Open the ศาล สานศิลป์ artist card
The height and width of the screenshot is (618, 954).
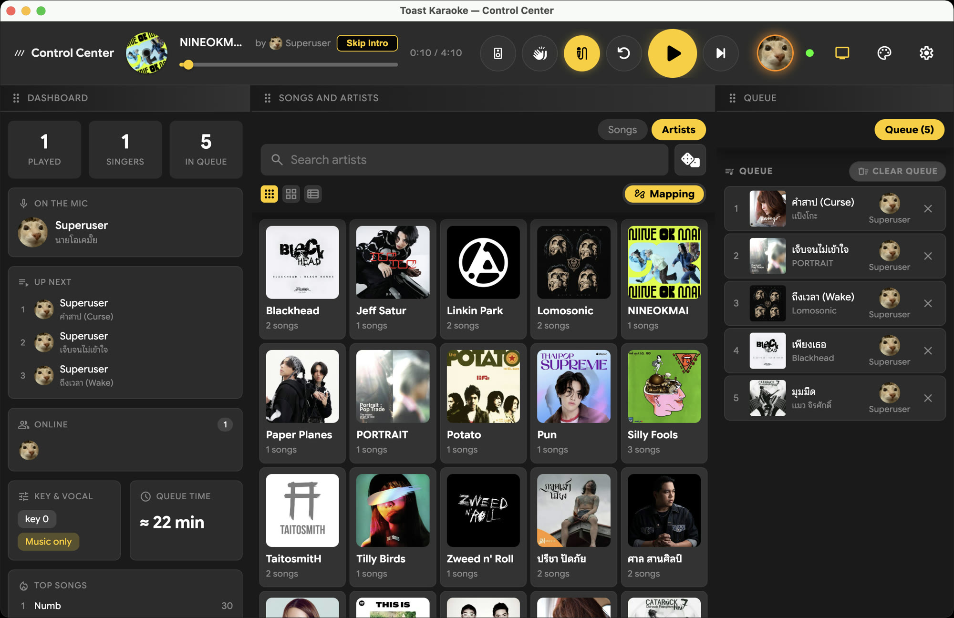pos(664,527)
